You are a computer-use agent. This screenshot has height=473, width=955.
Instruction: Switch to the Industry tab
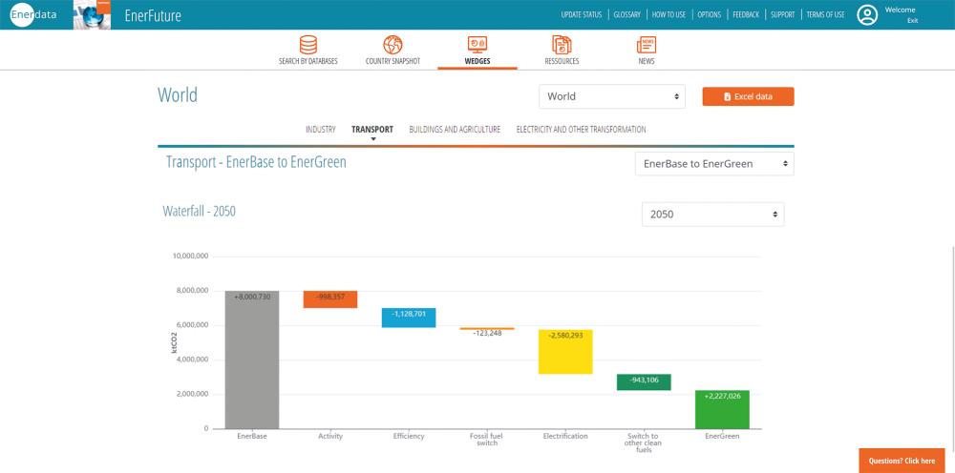(320, 130)
